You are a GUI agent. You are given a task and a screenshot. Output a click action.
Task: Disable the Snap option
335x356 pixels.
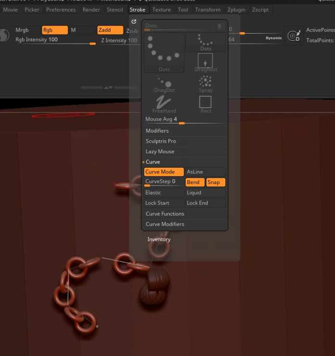pyautogui.click(x=215, y=182)
